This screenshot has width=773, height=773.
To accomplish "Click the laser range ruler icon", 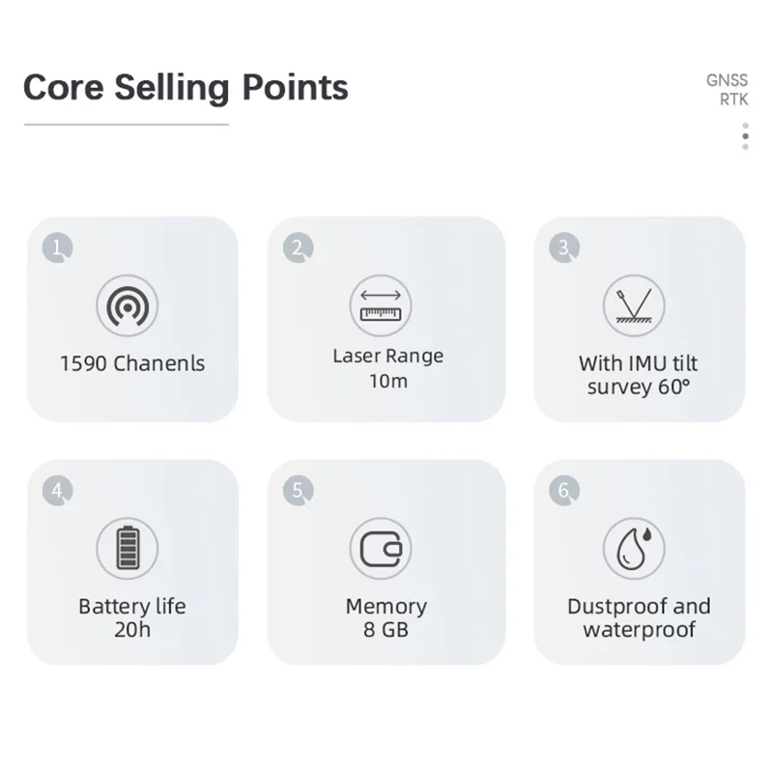I will pos(381,305).
